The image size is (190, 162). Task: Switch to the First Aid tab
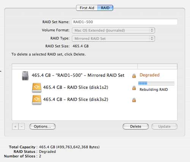87,8
